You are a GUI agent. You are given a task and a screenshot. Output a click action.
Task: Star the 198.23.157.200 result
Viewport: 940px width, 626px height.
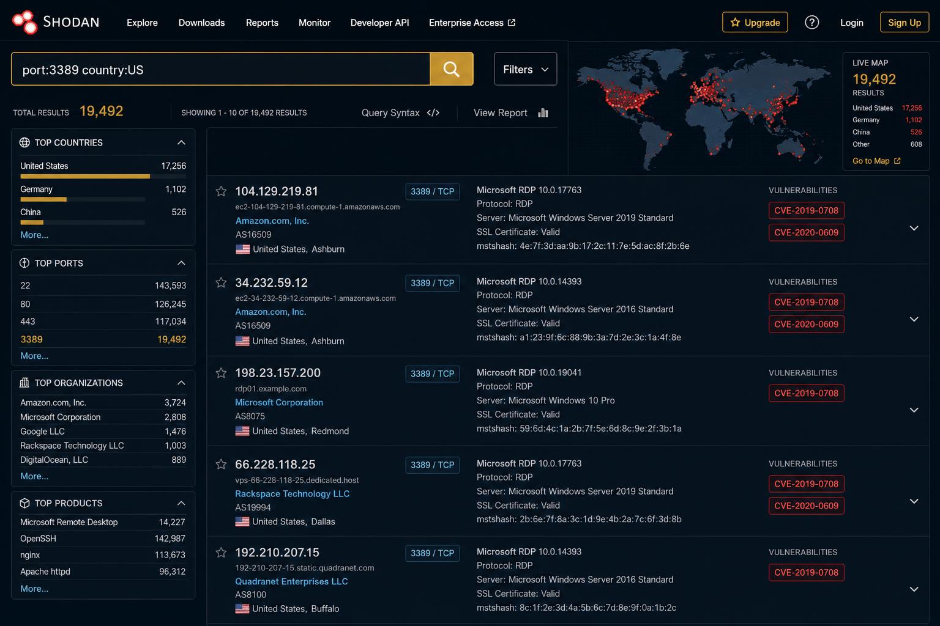(x=221, y=373)
